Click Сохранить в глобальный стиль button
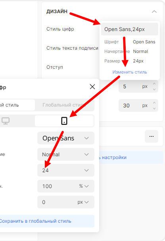Image resolution: width=165 pixels, height=241 pixels. point(46,221)
